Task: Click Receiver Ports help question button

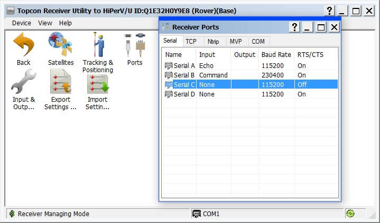Action: pyautogui.click(x=294, y=27)
